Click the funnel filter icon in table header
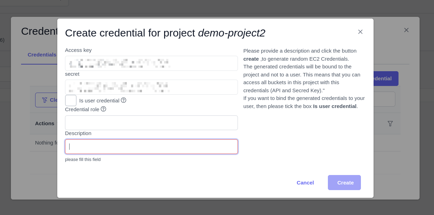Image resolution: width=434 pixels, height=215 pixels. pos(390,123)
